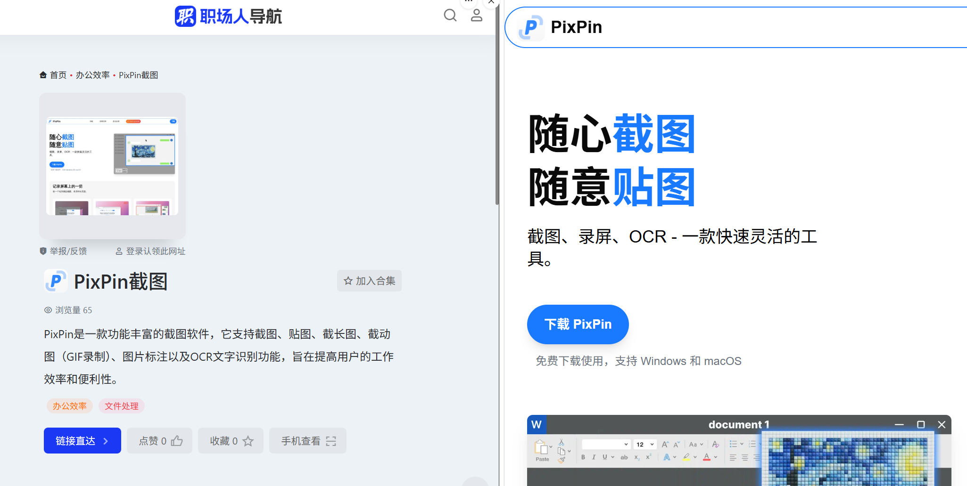Click the Underline icon in document ribbon

point(604,457)
